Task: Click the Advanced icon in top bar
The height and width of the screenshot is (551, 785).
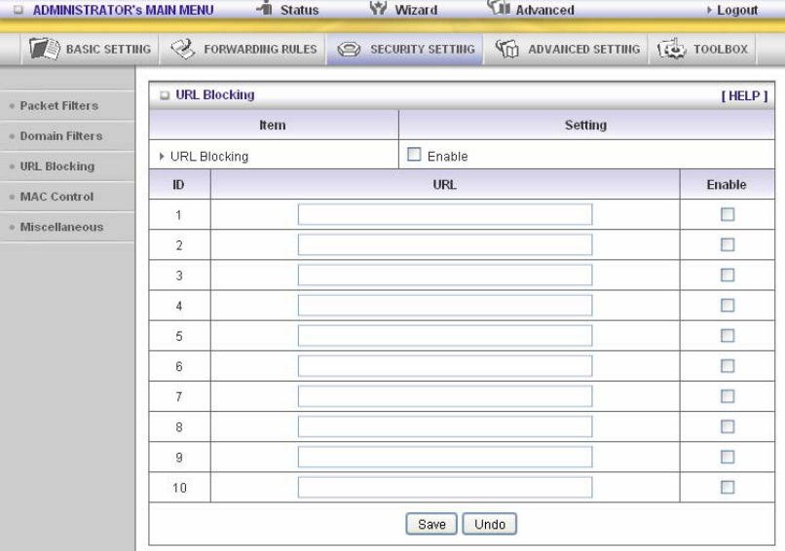Action: [499, 7]
